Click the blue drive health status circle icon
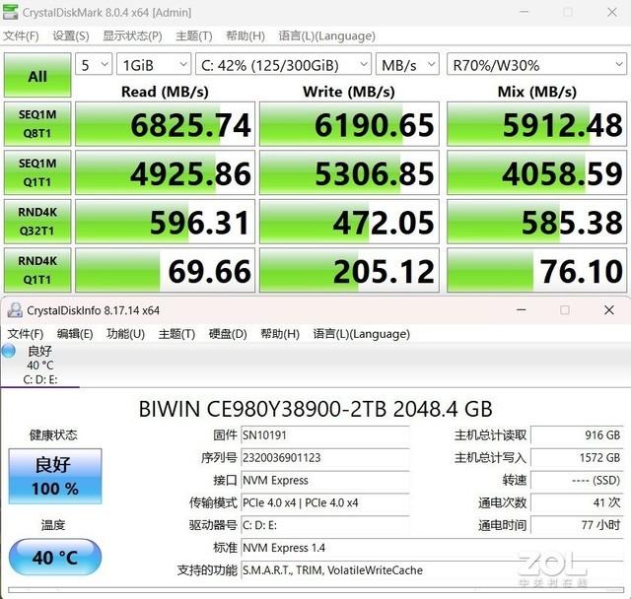This screenshot has height=599, width=631. coord(10,352)
